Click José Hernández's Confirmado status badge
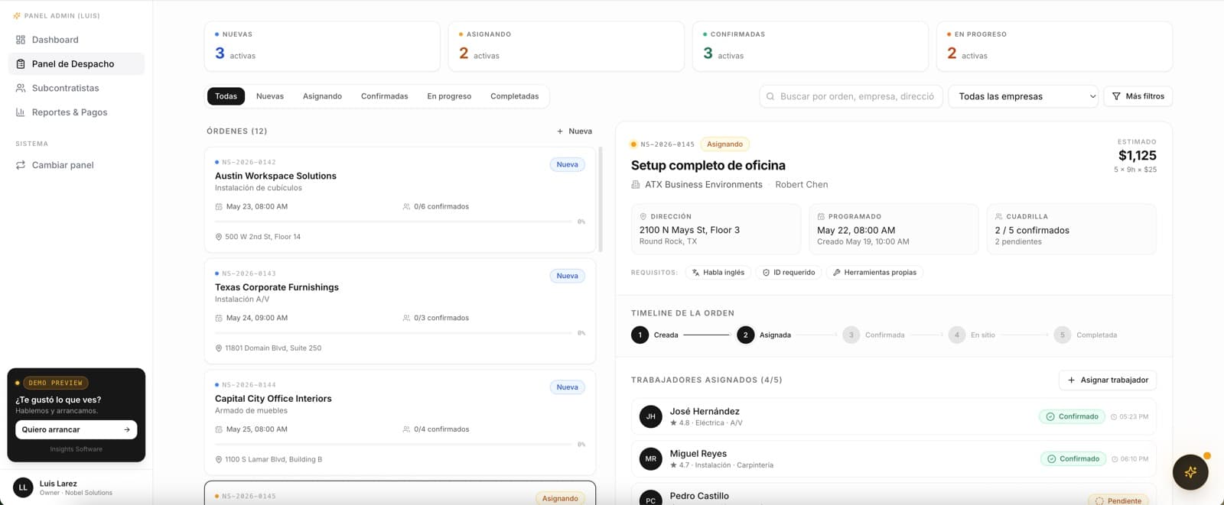 tap(1072, 416)
